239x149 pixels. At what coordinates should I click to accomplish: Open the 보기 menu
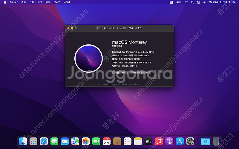point(40,2)
